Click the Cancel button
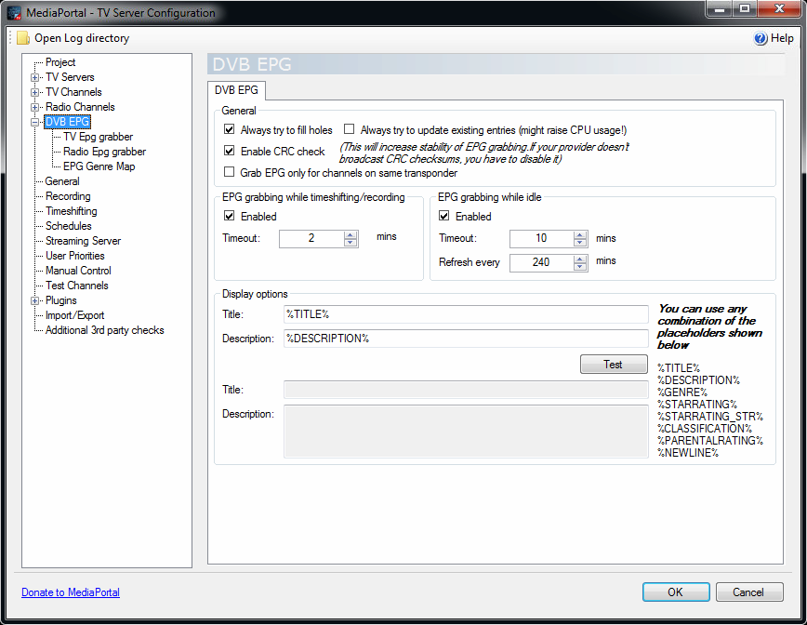Viewport: 807px width, 625px height. click(749, 592)
